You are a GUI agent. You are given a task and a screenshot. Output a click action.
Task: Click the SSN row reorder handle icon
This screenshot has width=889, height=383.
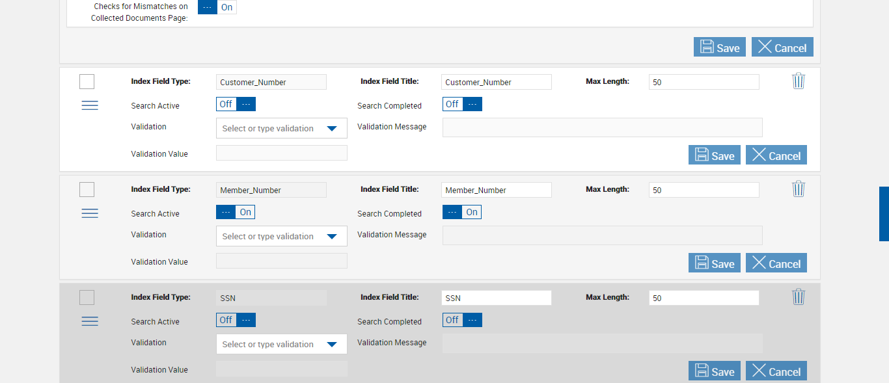90,322
